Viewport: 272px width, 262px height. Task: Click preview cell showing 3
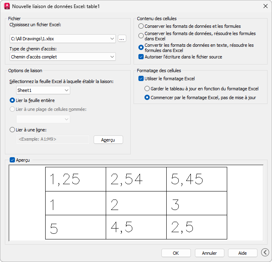197,203
